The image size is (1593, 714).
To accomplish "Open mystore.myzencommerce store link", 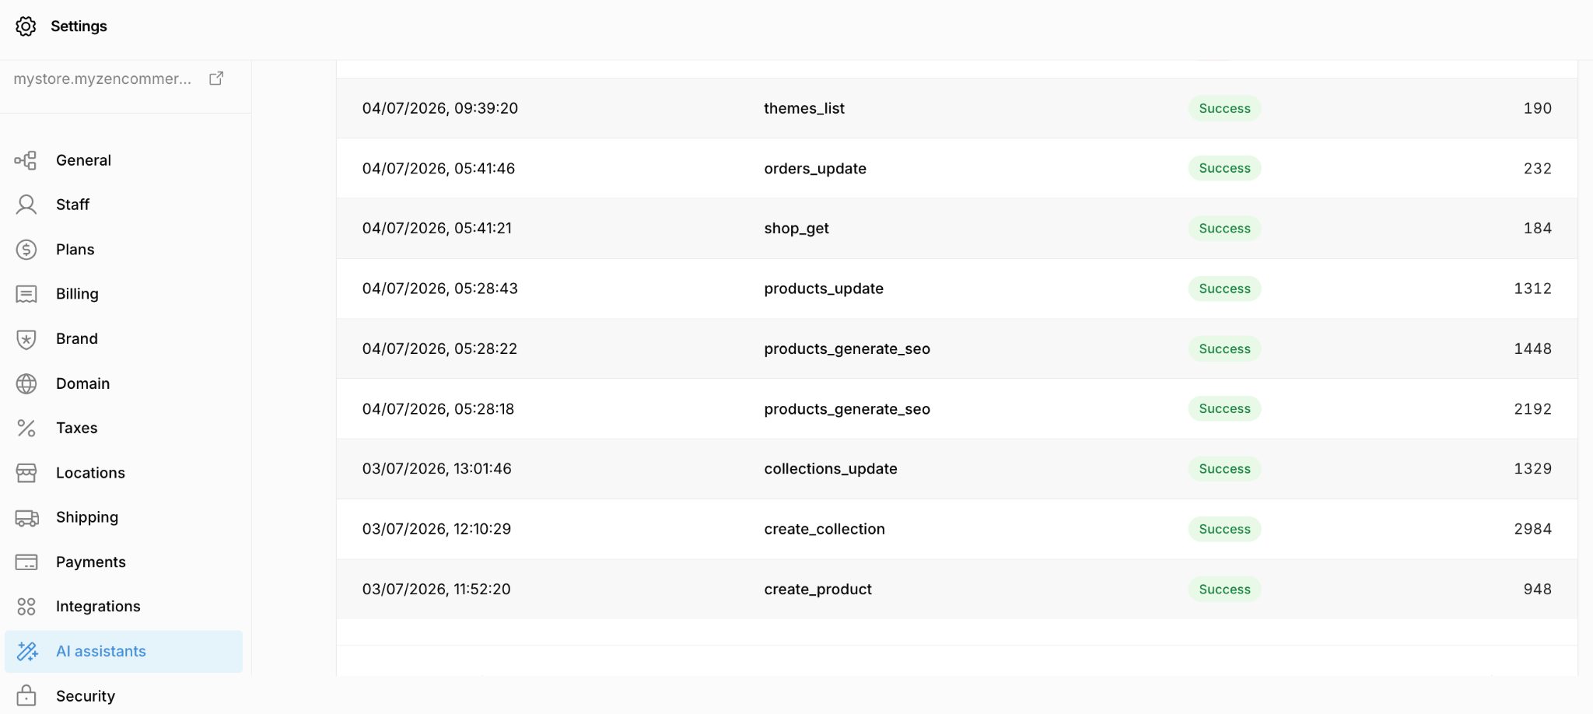I will click(x=102, y=79).
